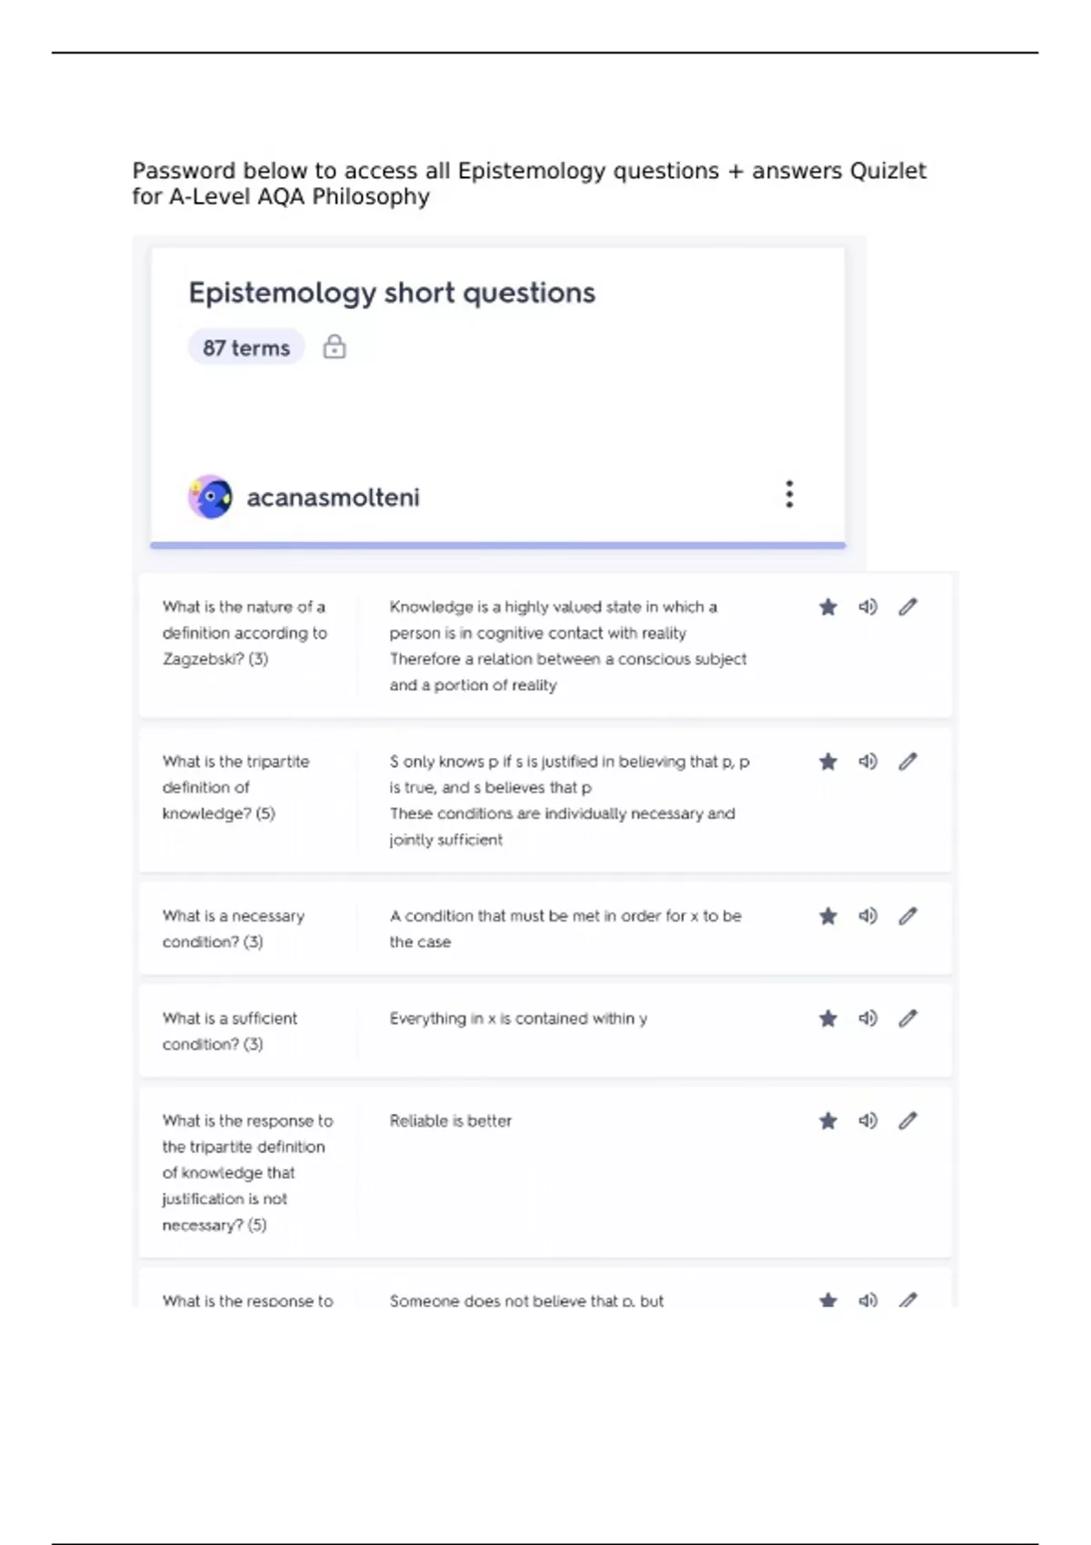Open the three-dot more options menu

click(789, 494)
